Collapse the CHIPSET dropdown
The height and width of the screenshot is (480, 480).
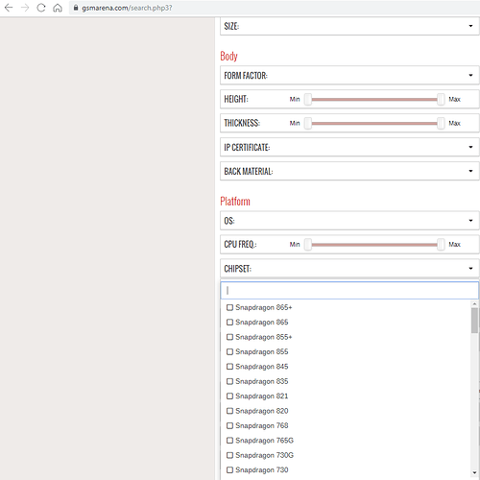pyautogui.click(x=349, y=269)
